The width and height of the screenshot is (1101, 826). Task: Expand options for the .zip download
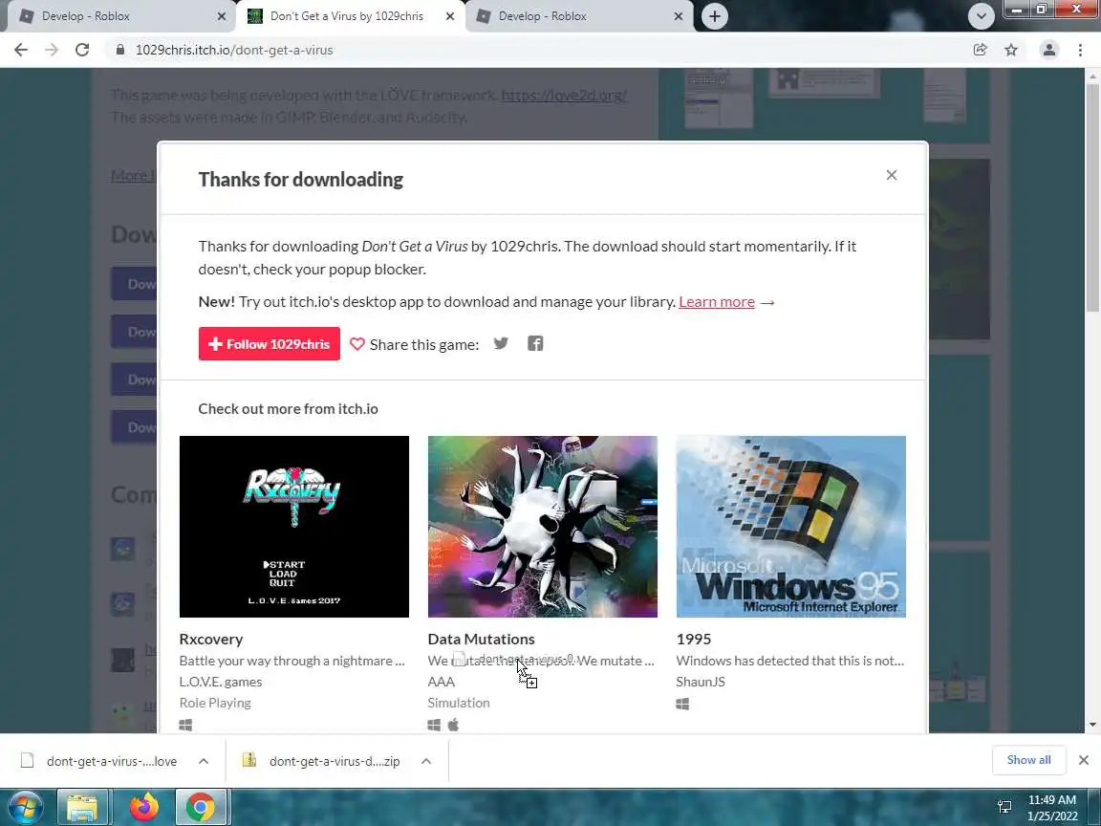coord(426,761)
